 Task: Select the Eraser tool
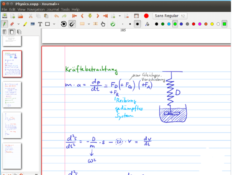coord(12,24)
